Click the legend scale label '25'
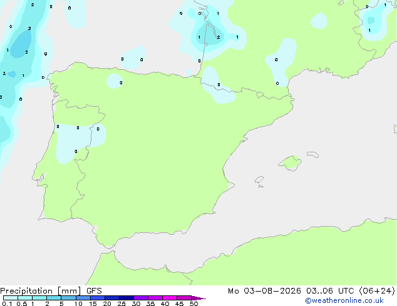The width and height of the screenshot is (397, 306). coord(121,304)
